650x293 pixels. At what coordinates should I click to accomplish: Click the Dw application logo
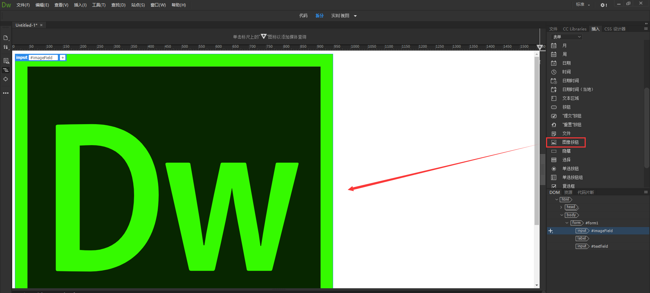[x=6, y=5]
